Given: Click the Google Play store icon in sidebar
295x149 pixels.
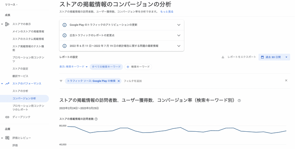Looking at the screenshot, I should click(x=7, y=24).
